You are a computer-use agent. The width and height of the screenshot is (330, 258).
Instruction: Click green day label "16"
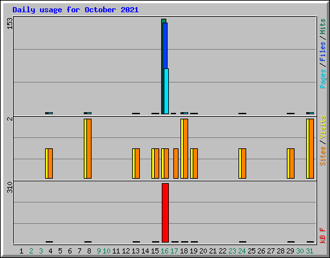[164, 251]
